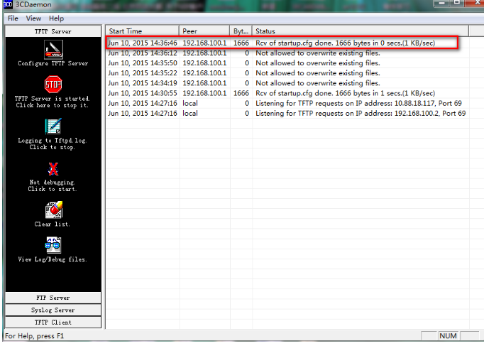Select the log row timed 14:35:22
Image resolution: width=484 pixels, height=346 pixels.
pyautogui.click(x=287, y=73)
